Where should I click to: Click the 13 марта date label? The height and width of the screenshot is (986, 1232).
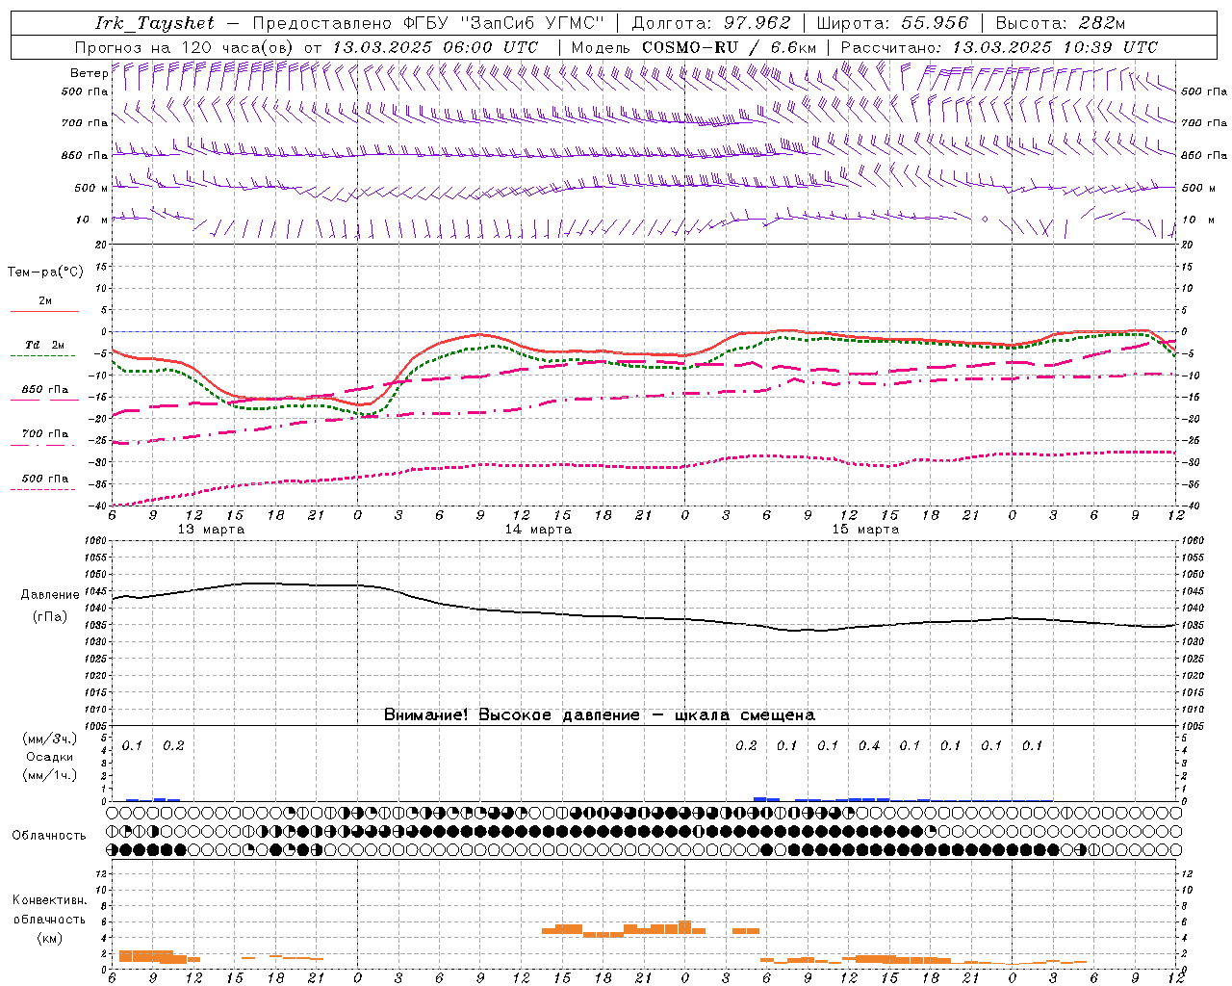(x=212, y=530)
